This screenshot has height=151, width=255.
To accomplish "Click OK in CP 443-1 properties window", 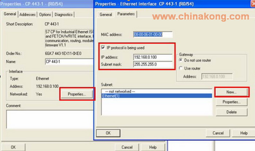I will [13, 147].
